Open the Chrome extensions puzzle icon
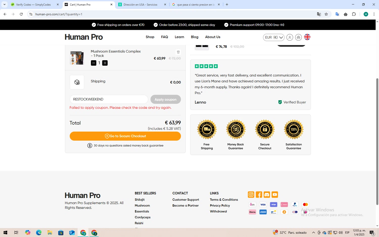The height and width of the screenshot is (237, 379). (354, 14)
